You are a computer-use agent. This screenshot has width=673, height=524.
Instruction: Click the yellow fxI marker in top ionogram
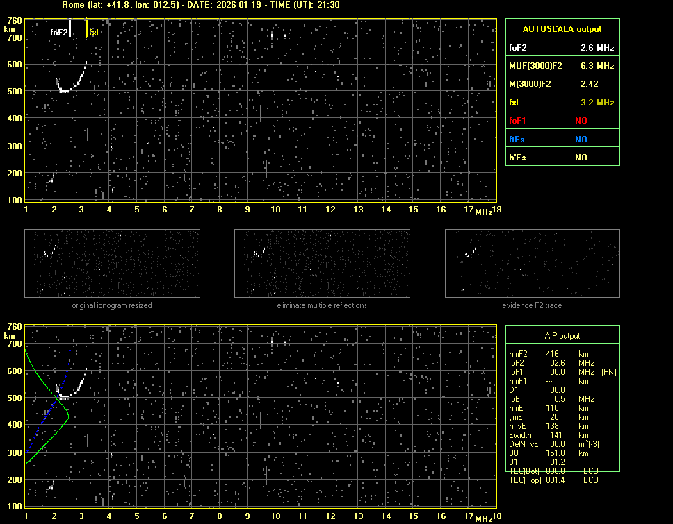(x=87, y=28)
